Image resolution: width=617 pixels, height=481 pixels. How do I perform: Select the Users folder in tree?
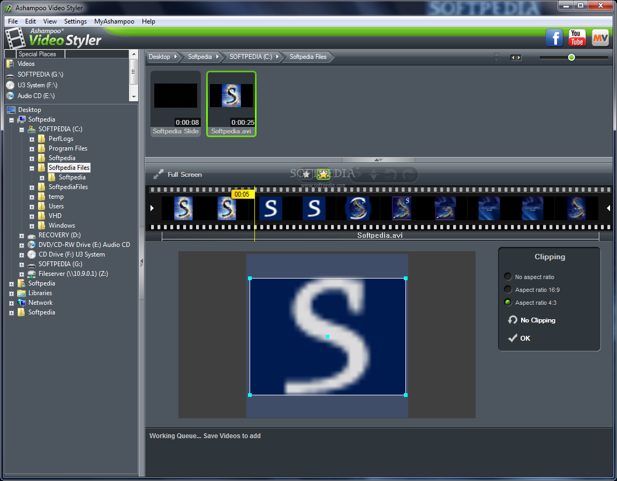point(56,206)
